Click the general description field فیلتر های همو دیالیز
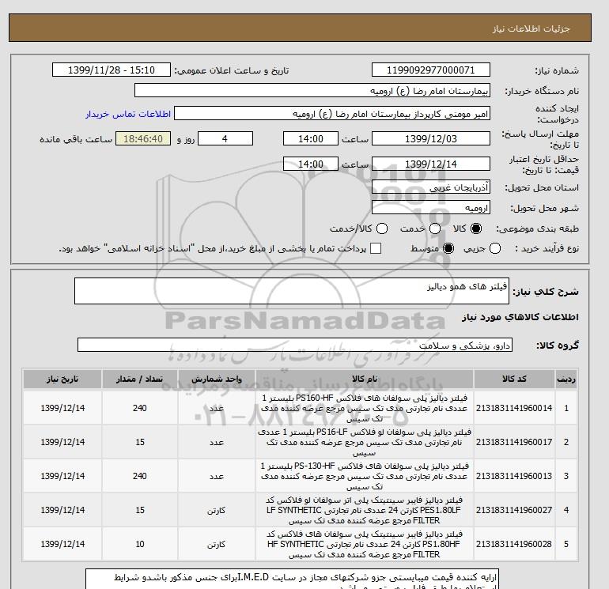 point(292,291)
